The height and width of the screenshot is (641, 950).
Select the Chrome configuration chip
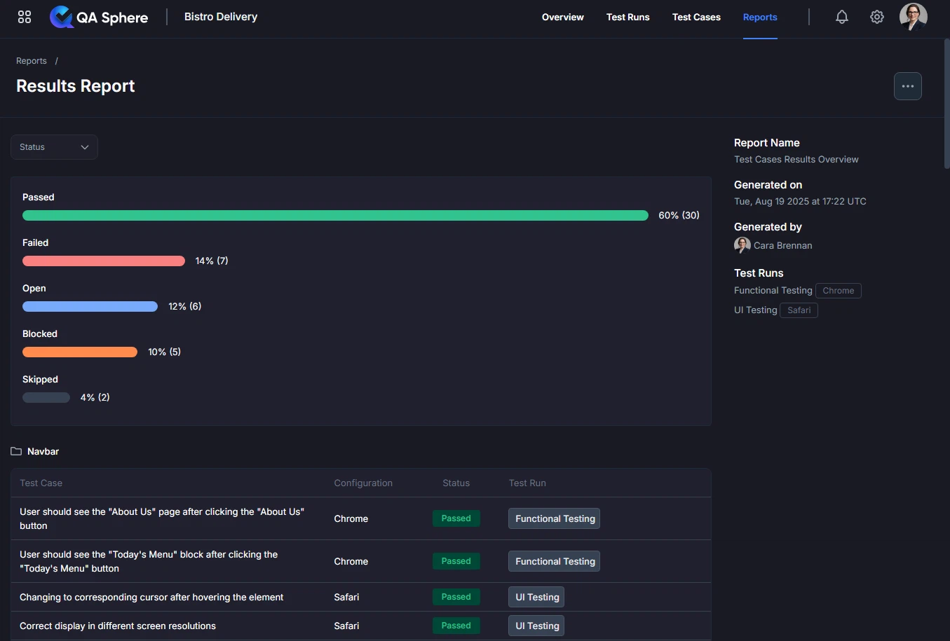point(839,290)
